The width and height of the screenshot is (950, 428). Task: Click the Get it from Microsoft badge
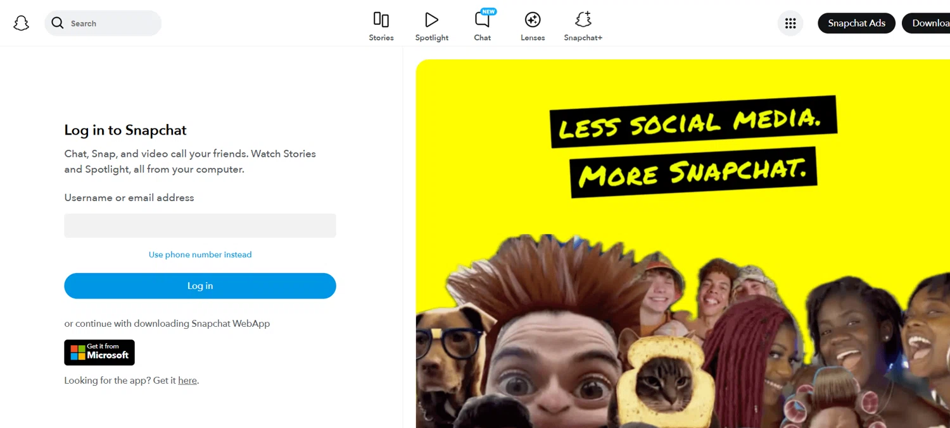click(x=99, y=353)
